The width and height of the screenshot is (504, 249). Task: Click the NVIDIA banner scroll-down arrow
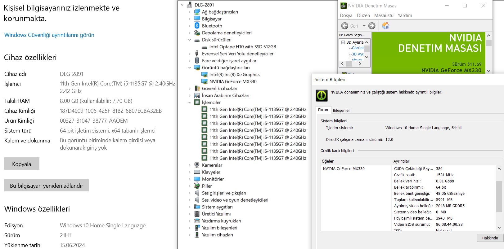pos(488,71)
